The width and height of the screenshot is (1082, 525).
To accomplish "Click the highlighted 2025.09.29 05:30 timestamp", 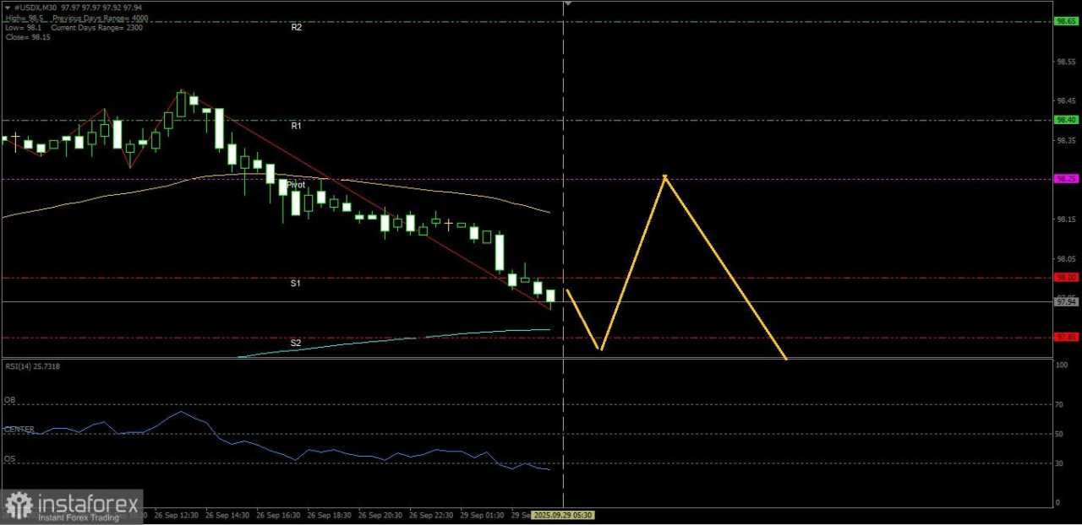I will tap(565, 515).
